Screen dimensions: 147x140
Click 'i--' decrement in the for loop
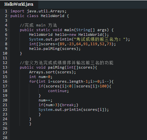pos(105,82)
